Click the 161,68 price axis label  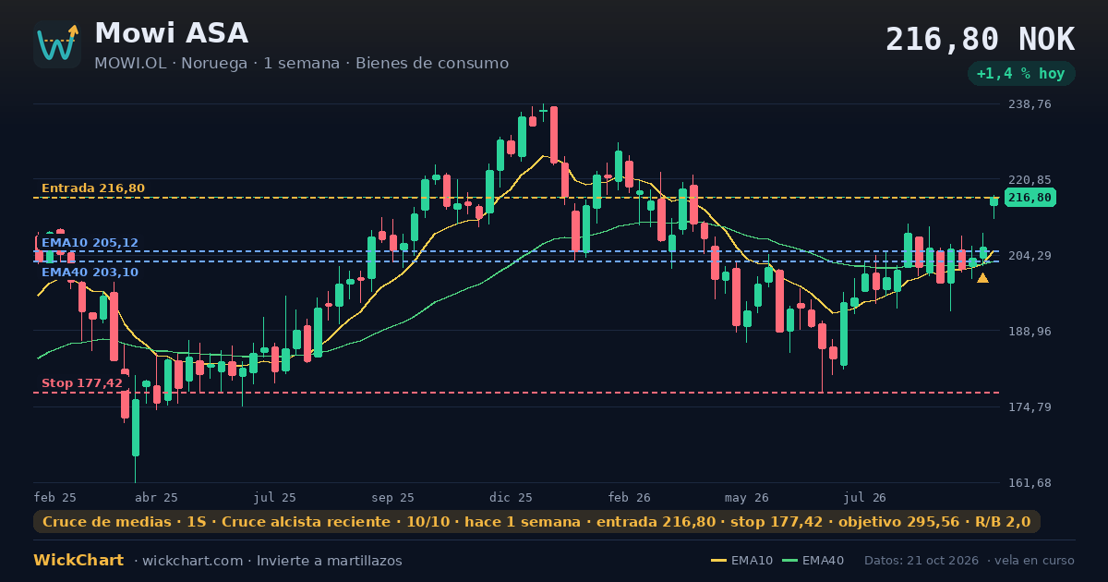coord(1030,483)
